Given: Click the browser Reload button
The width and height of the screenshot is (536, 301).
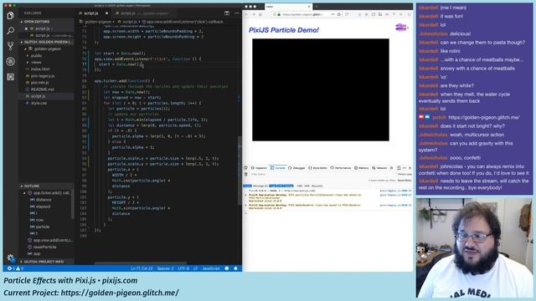Looking at the screenshot, I should [347, 15].
